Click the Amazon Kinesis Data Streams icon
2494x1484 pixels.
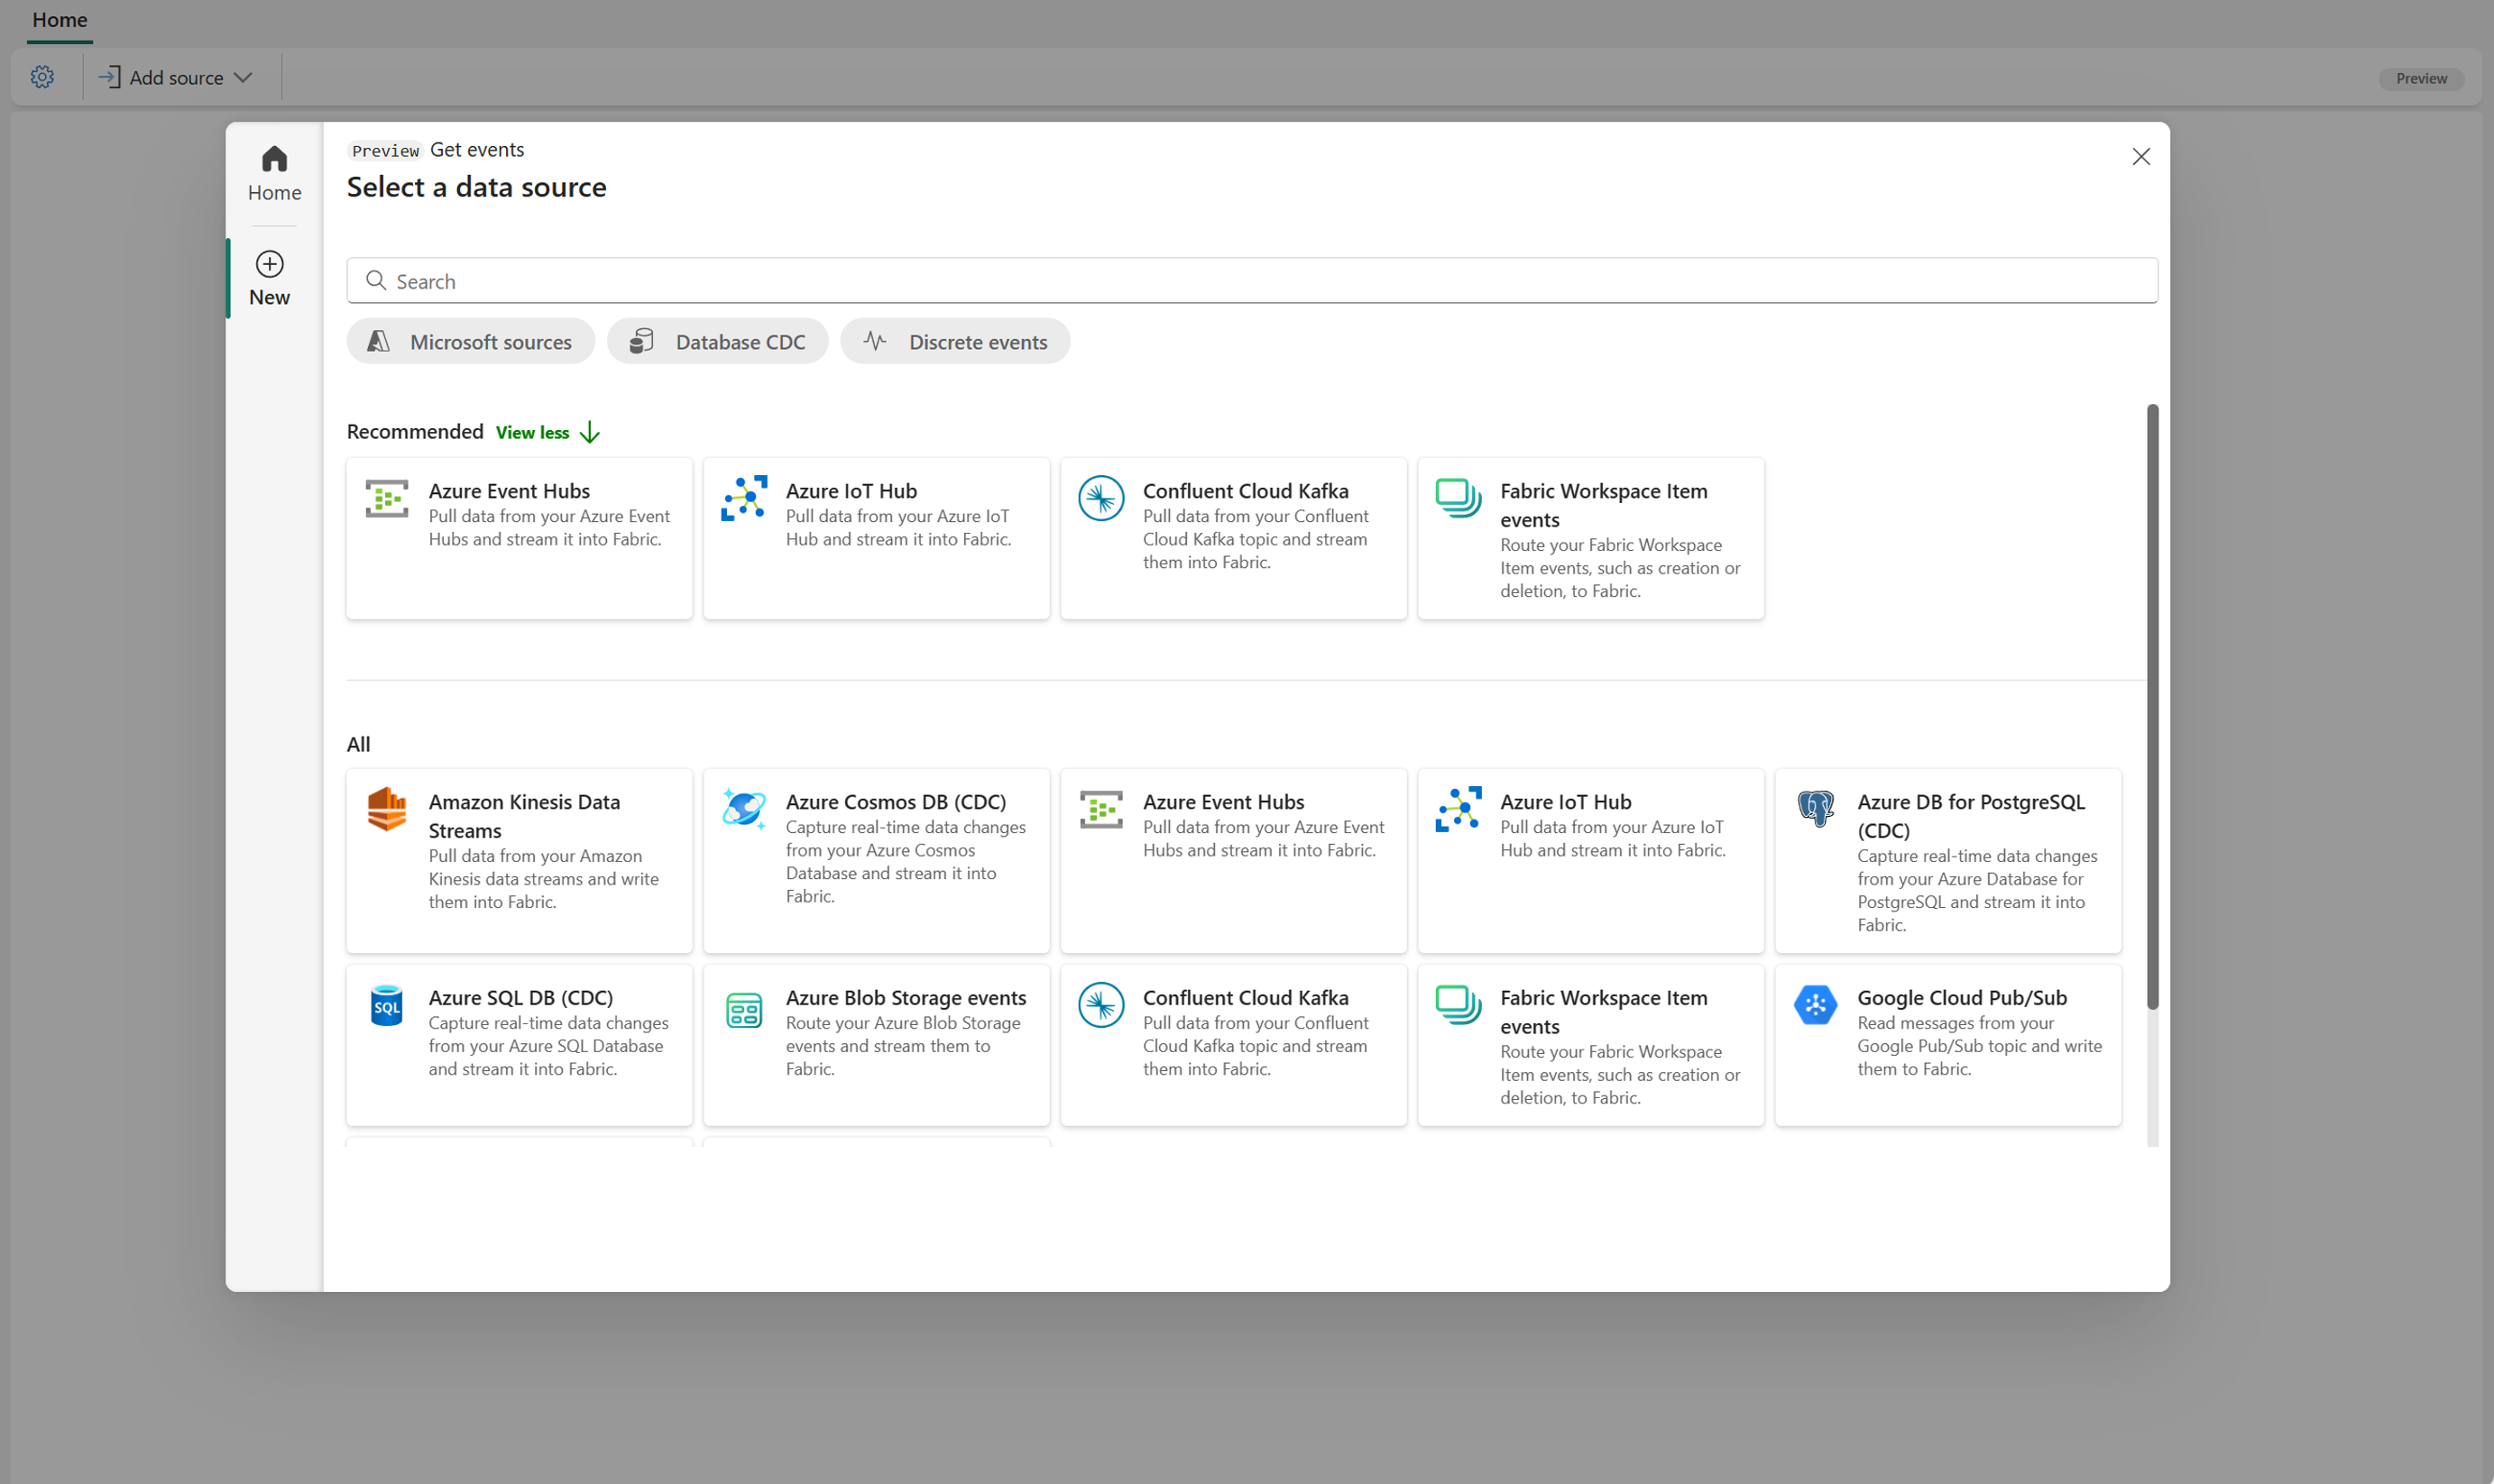[x=386, y=809]
